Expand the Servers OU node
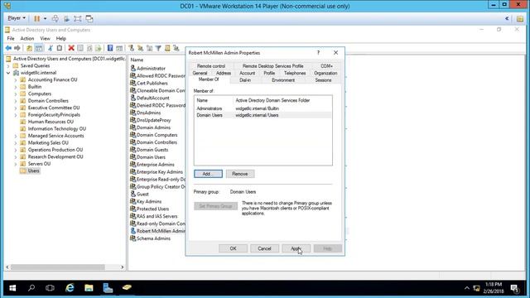Screen dimensions: 530x298 [x=16, y=164]
